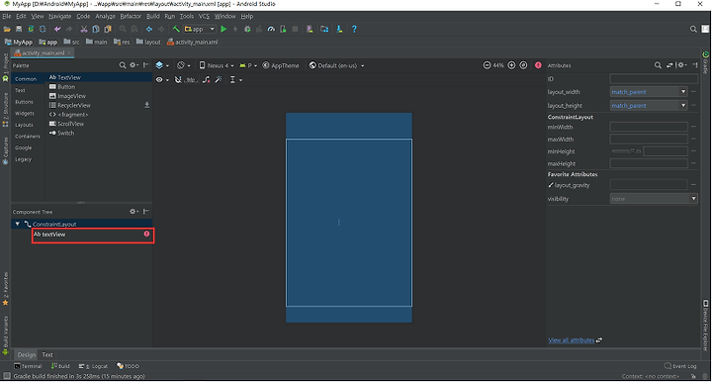Open the Refactor menu

click(131, 17)
